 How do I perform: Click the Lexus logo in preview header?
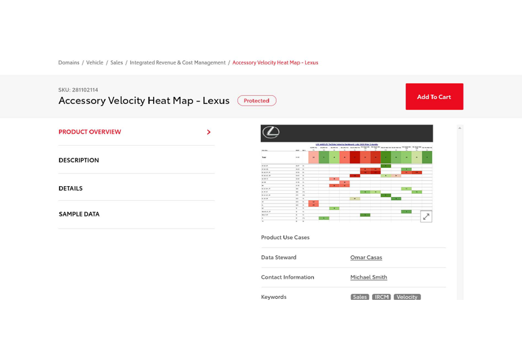click(x=271, y=132)
